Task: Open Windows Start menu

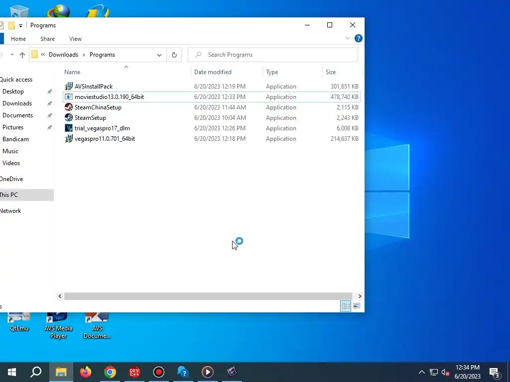Action: (x=12, y=372)
